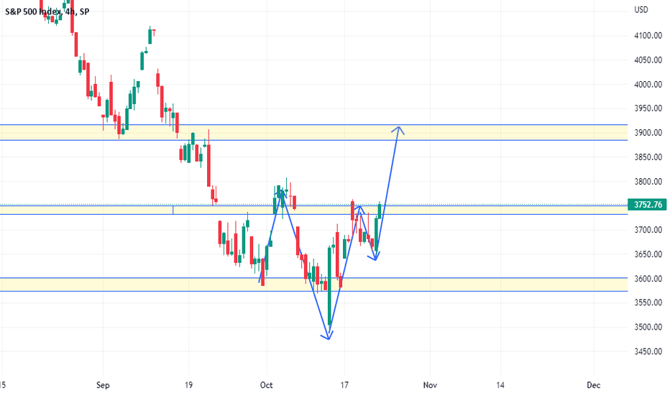This screenshot has height=395, width=670.
Task: Click the 17 date label on time axis
Action: (x=344, y=385)
